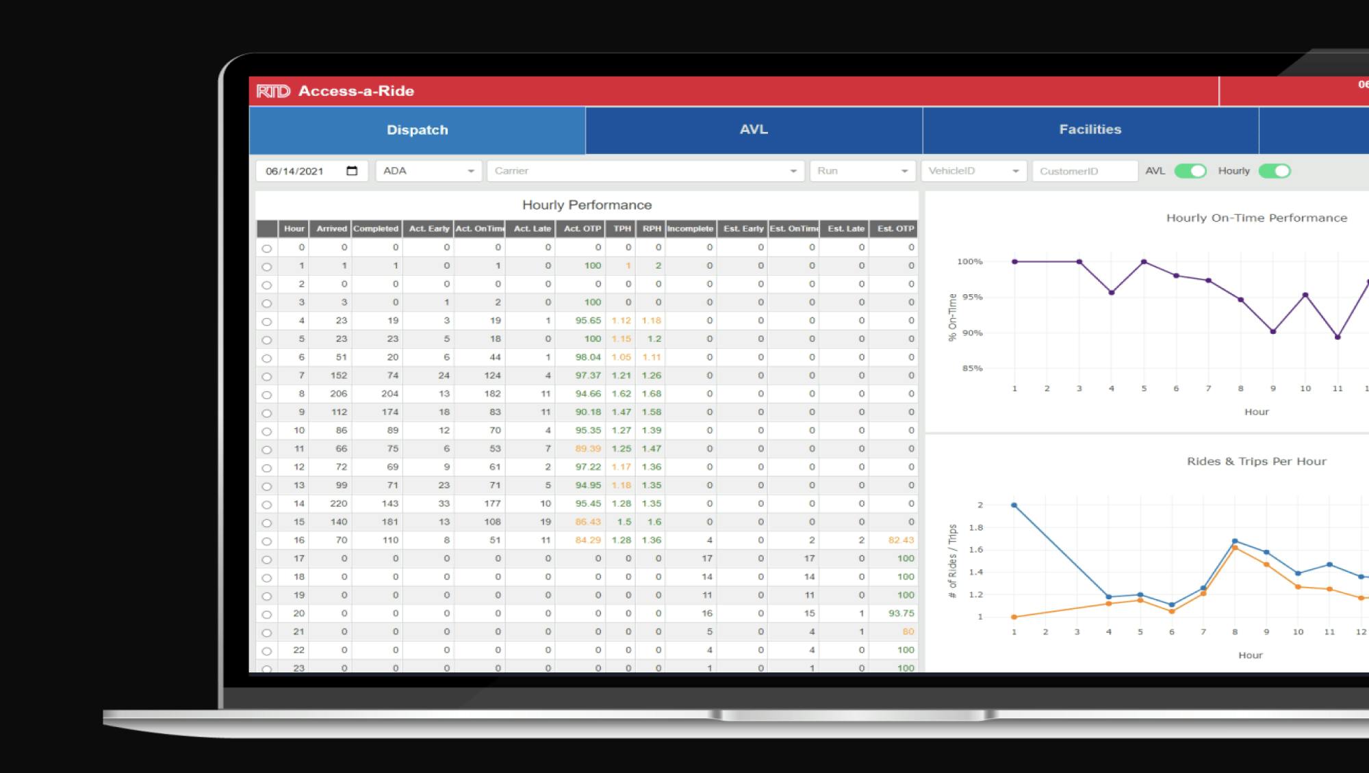Screen dimensions: 1369x773
Task: Toggle the Hourly switch off
Action: click(x=1274, y=171)
